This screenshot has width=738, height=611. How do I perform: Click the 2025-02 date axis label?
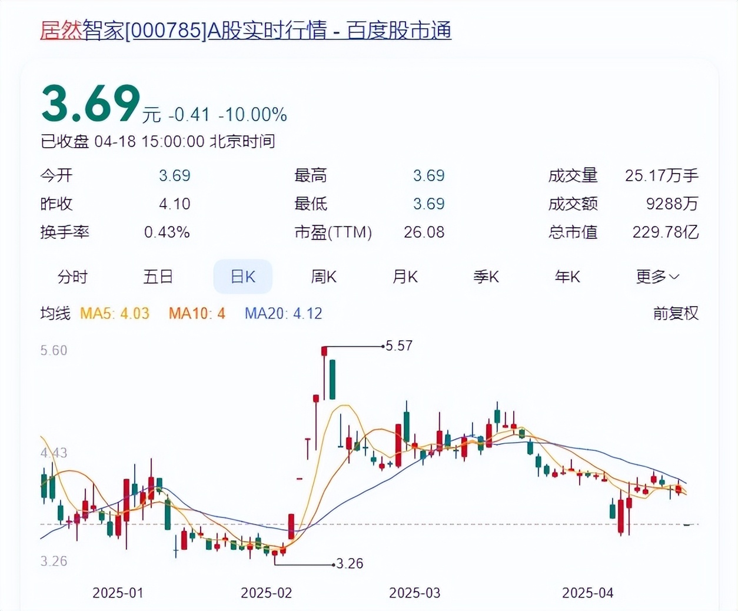[267, 593]
